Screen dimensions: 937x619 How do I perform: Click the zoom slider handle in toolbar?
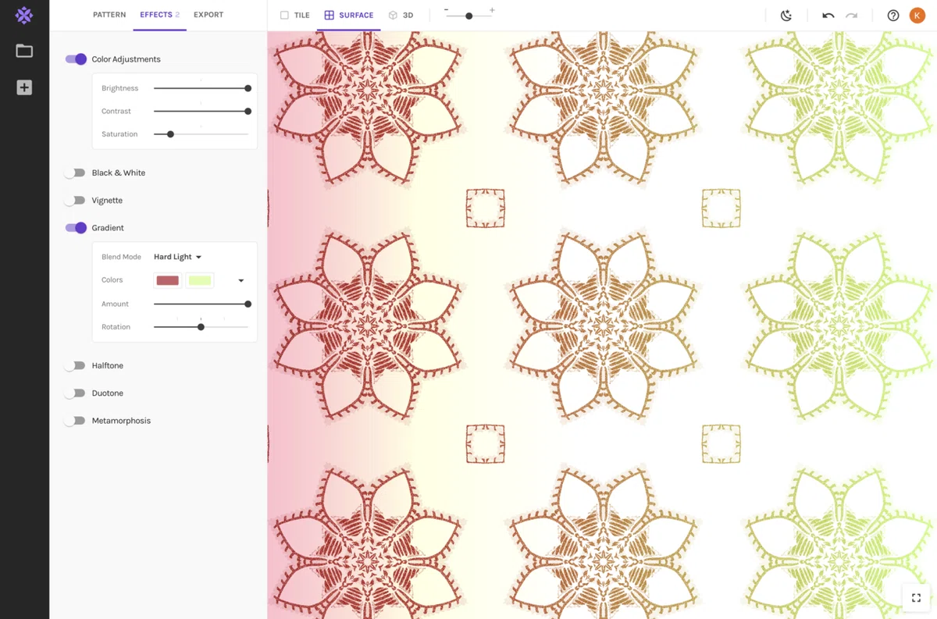coord(468,16)
